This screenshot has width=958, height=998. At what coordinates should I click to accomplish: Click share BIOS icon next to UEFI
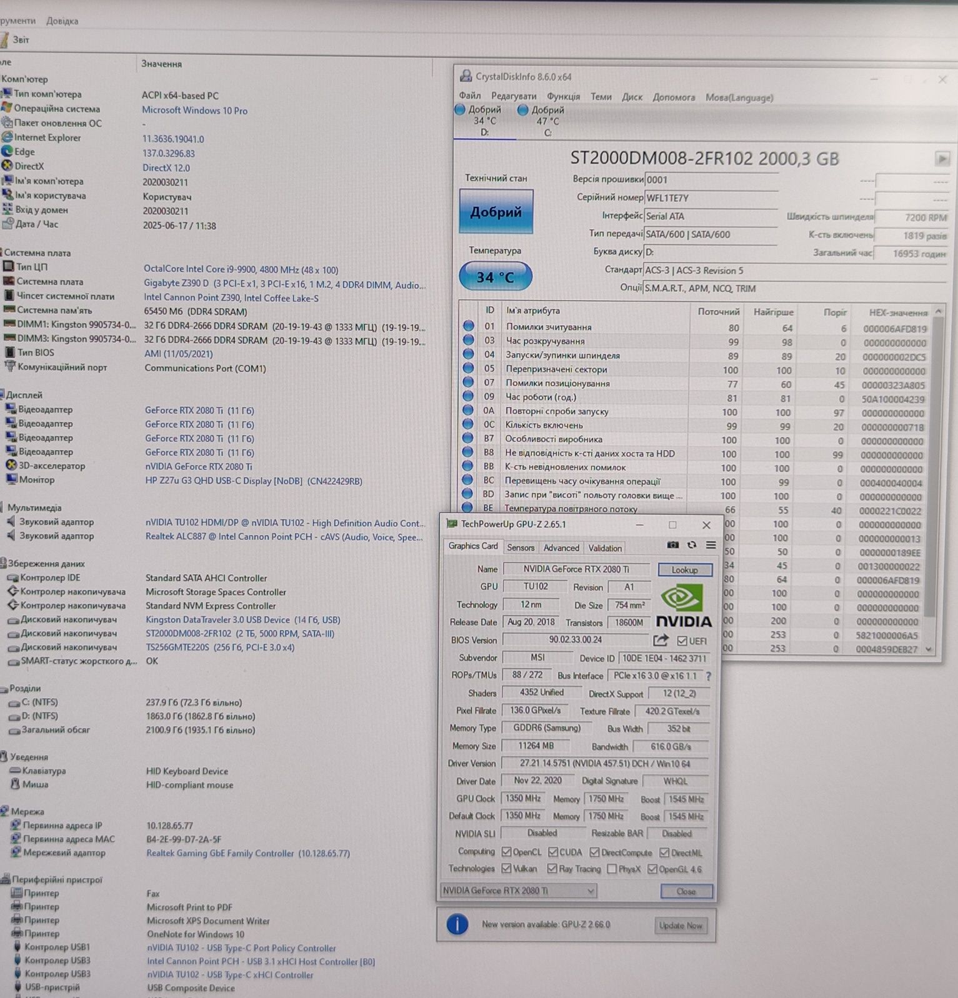pyautogui.click(x=661, y=641)
